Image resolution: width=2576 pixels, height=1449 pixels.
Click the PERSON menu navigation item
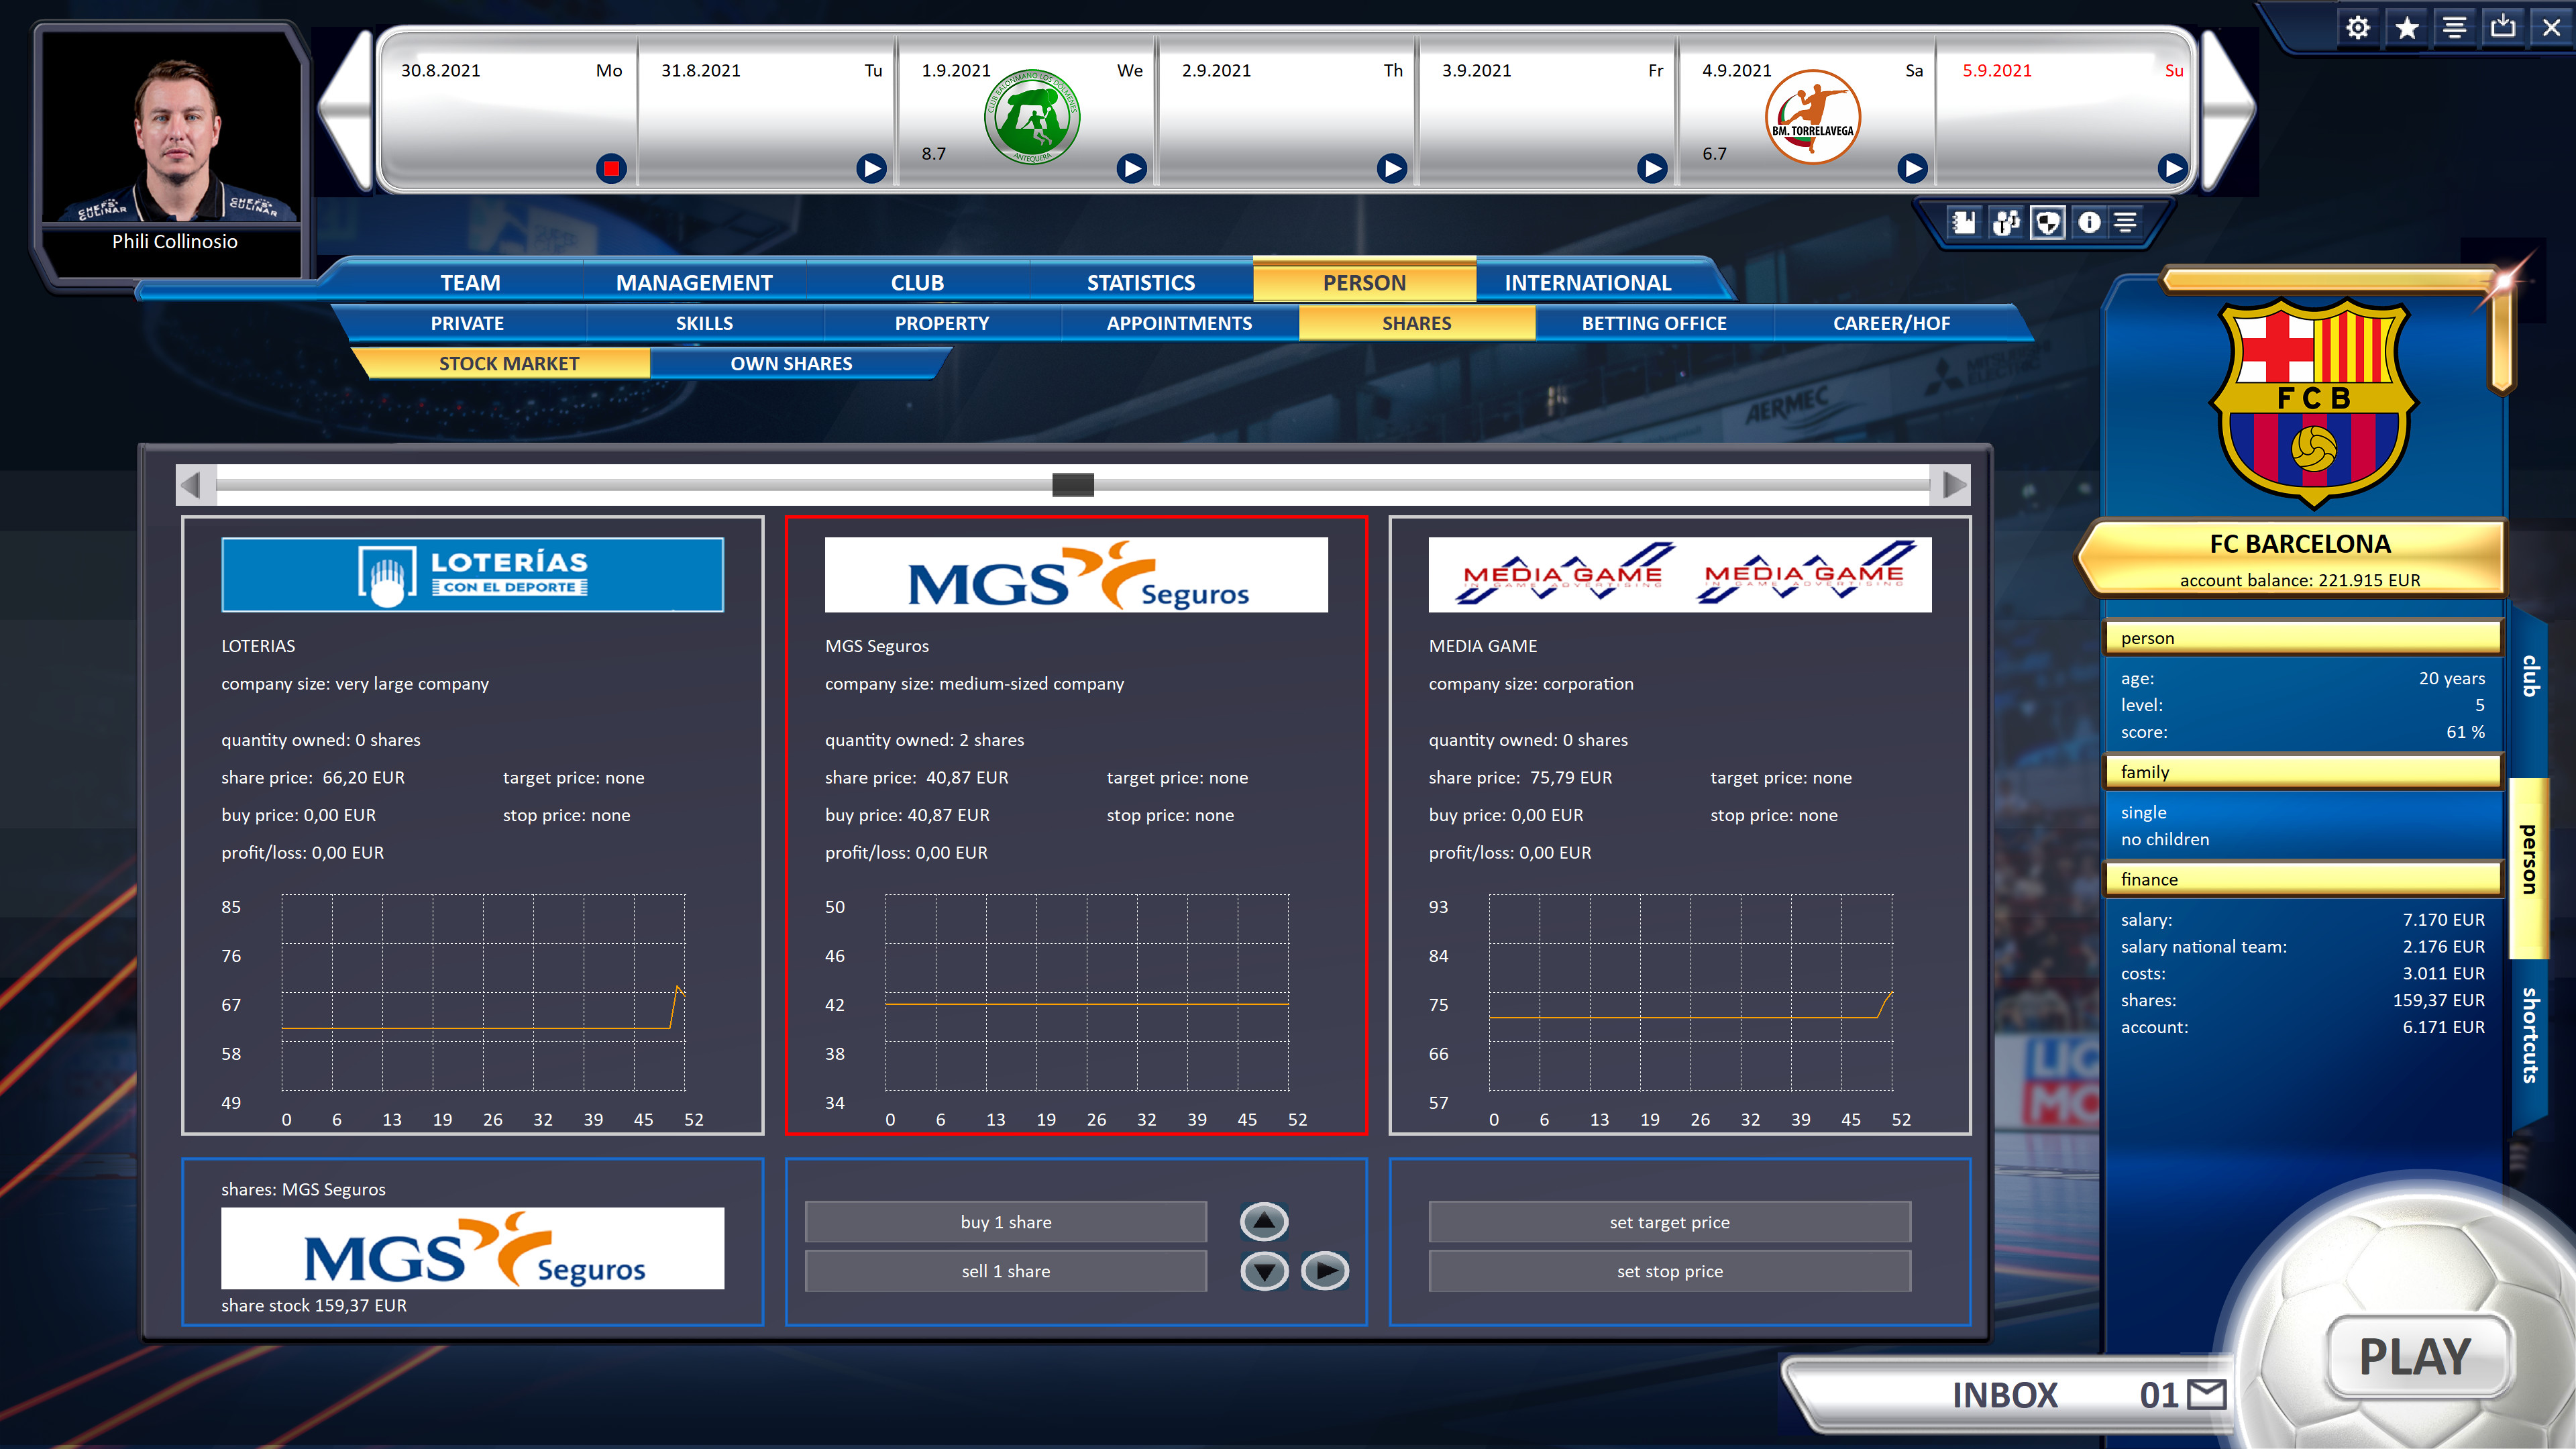tap(1362, 281)
